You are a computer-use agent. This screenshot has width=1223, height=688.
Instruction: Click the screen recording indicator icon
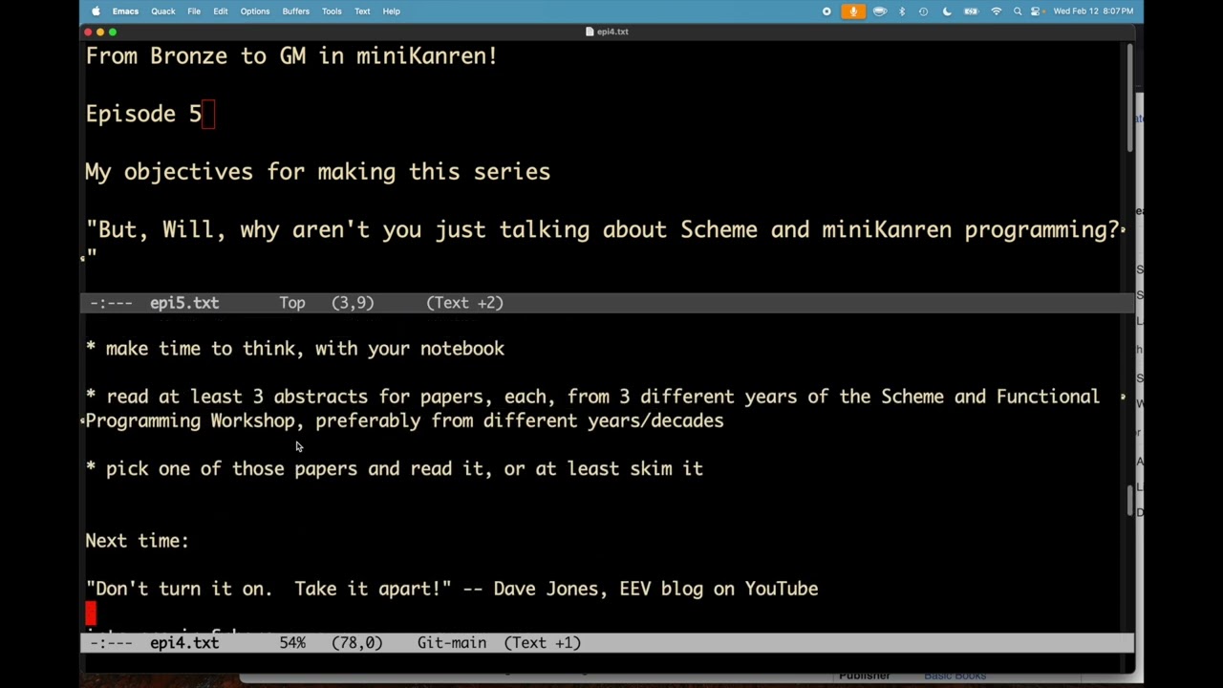click(x=827, y=11)
